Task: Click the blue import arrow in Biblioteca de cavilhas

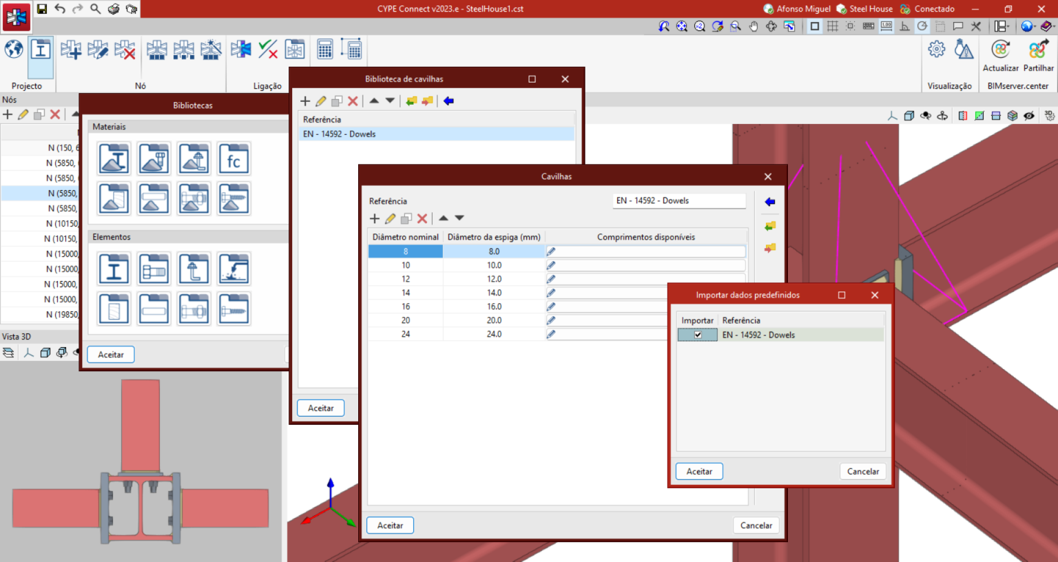Action: [448, 101]
